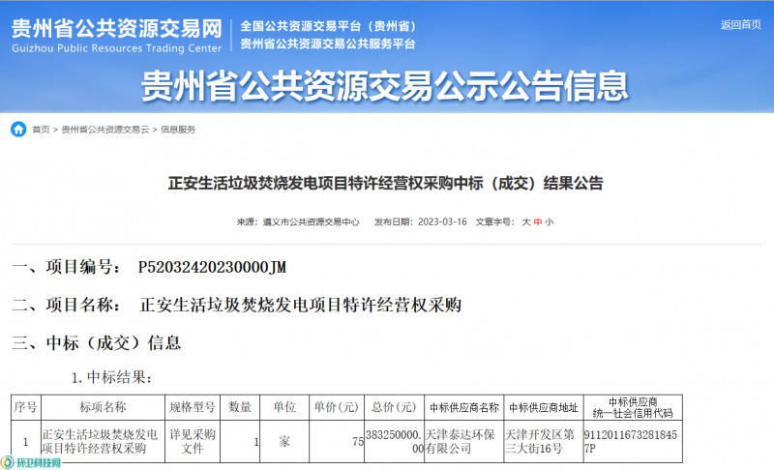Click 返回首页 at top right

740,24
